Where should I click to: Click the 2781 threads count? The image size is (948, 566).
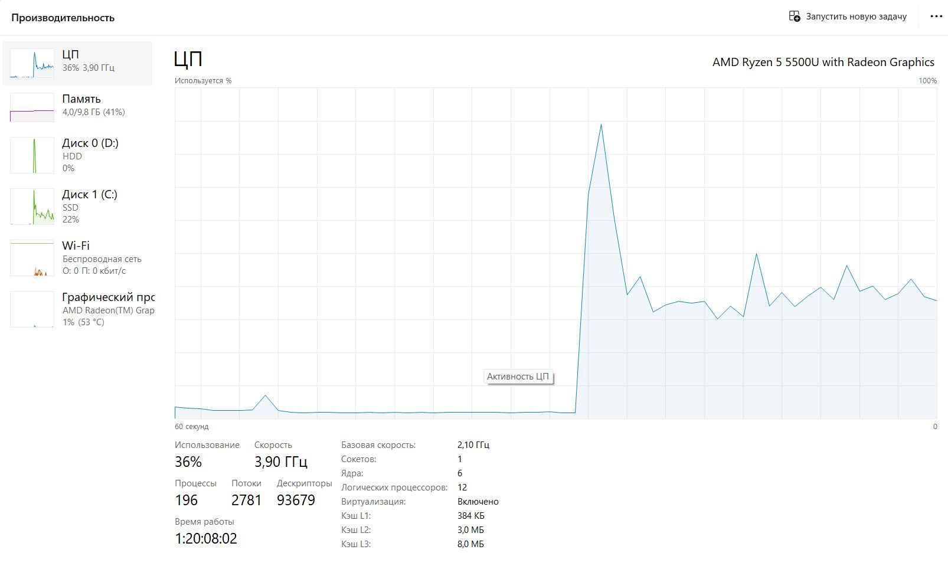pyautogui.click(x=246, y=500)
